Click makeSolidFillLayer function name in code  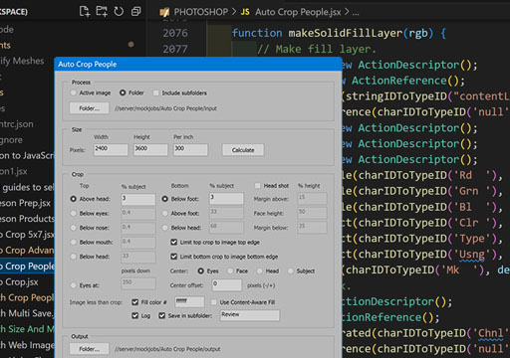[346, 33]
